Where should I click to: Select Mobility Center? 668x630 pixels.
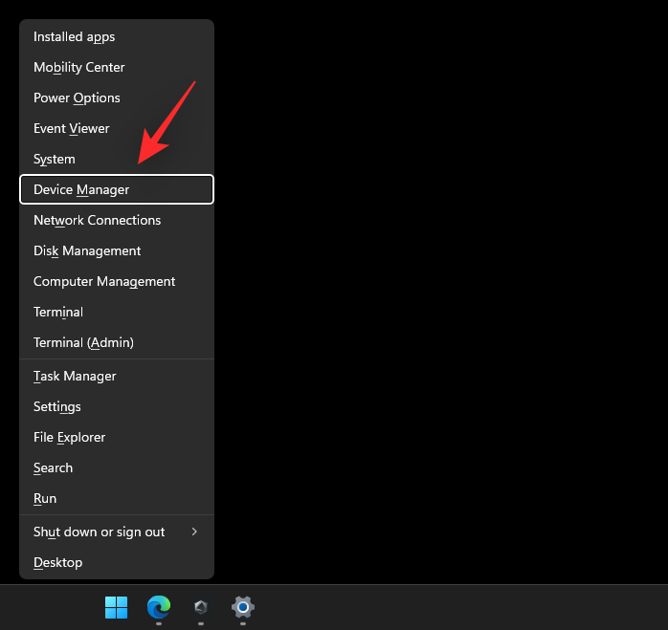tap(117, 67)
